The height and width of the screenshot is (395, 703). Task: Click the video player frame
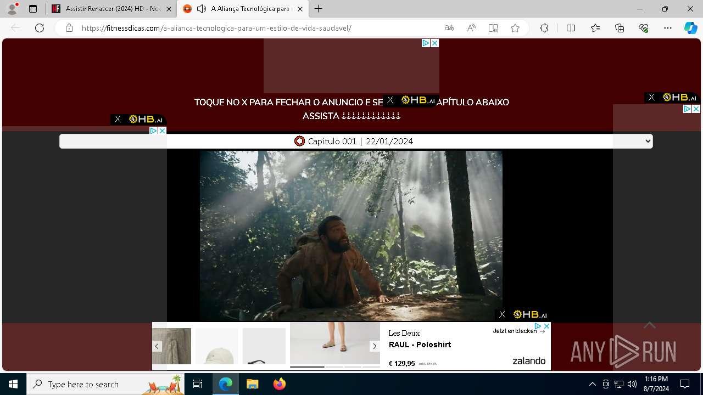(351, 236)
